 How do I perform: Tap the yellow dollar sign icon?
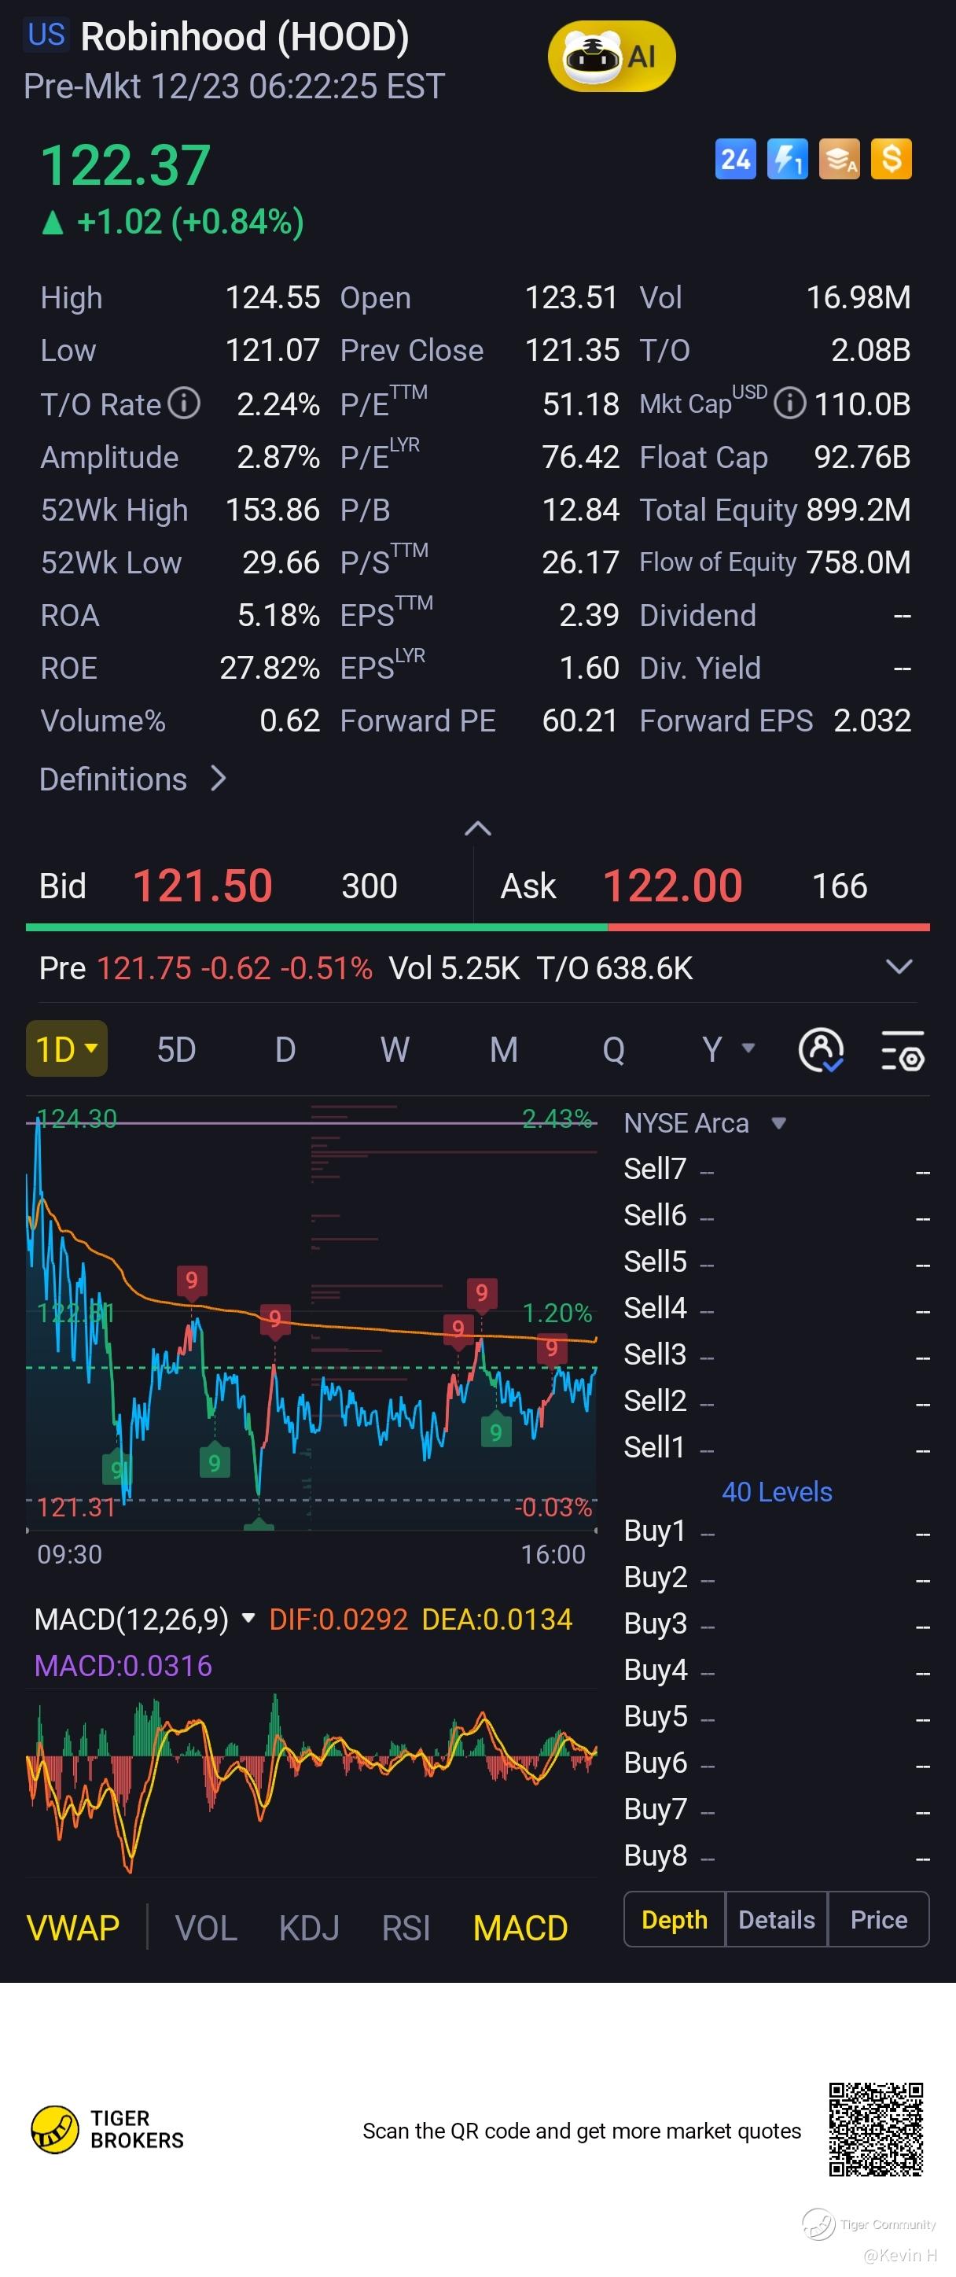[x=892, y=159]
